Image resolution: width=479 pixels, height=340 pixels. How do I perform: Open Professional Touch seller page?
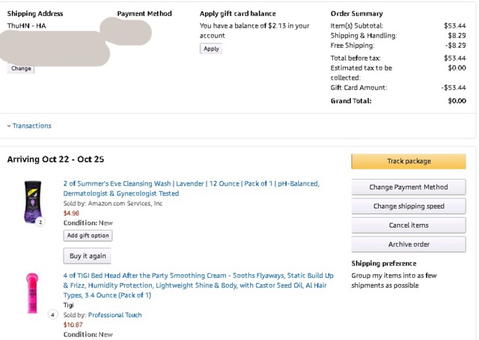(x=115, y=315)
